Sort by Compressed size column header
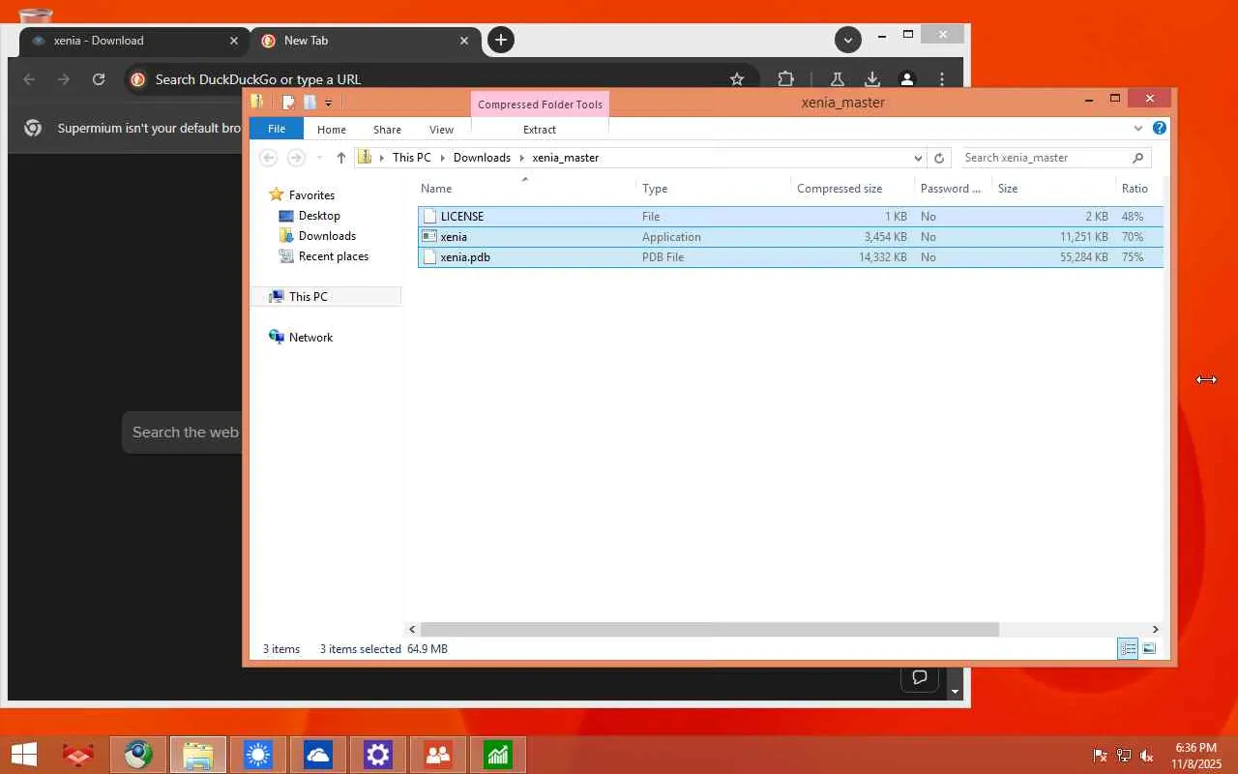1238x774 pixels. pos(852,189)
